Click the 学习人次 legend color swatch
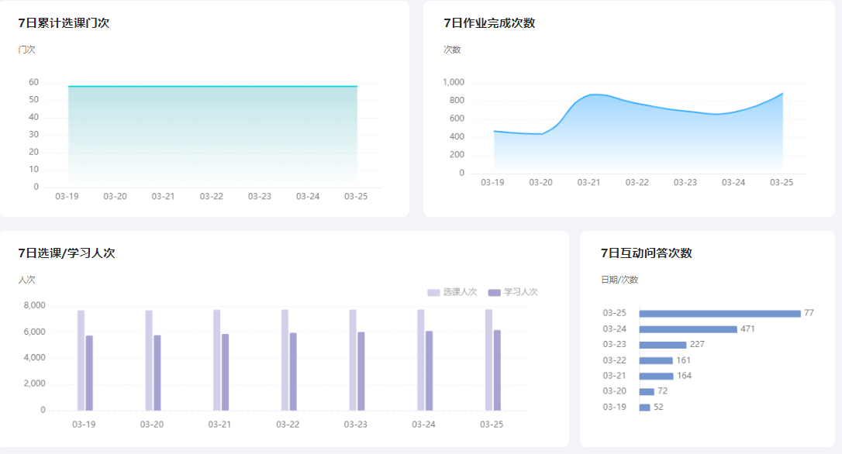842x454 pixels. pos(495,292)
